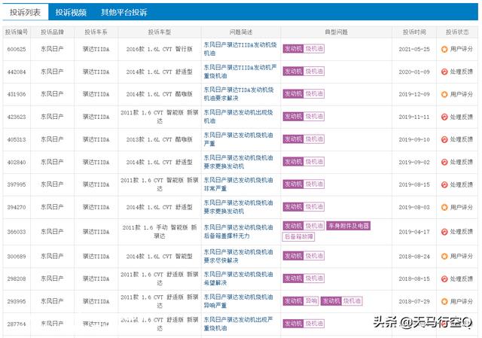Click the 投诉时间 column header
The height and width of the screenshot is (338, 482).
coord(414,32)
